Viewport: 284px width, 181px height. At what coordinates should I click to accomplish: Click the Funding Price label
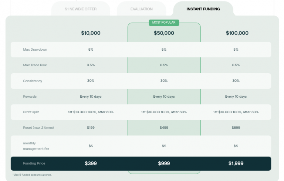click(x=34, y=163)
